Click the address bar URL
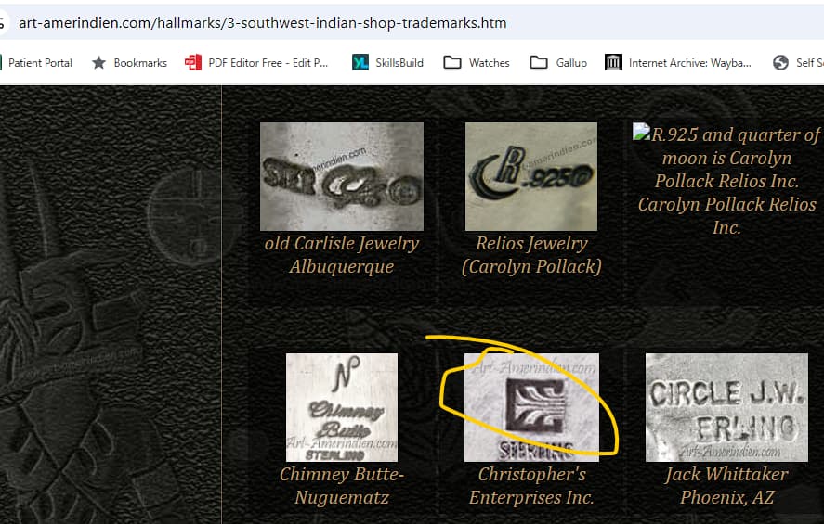 [x=262, y=23]
